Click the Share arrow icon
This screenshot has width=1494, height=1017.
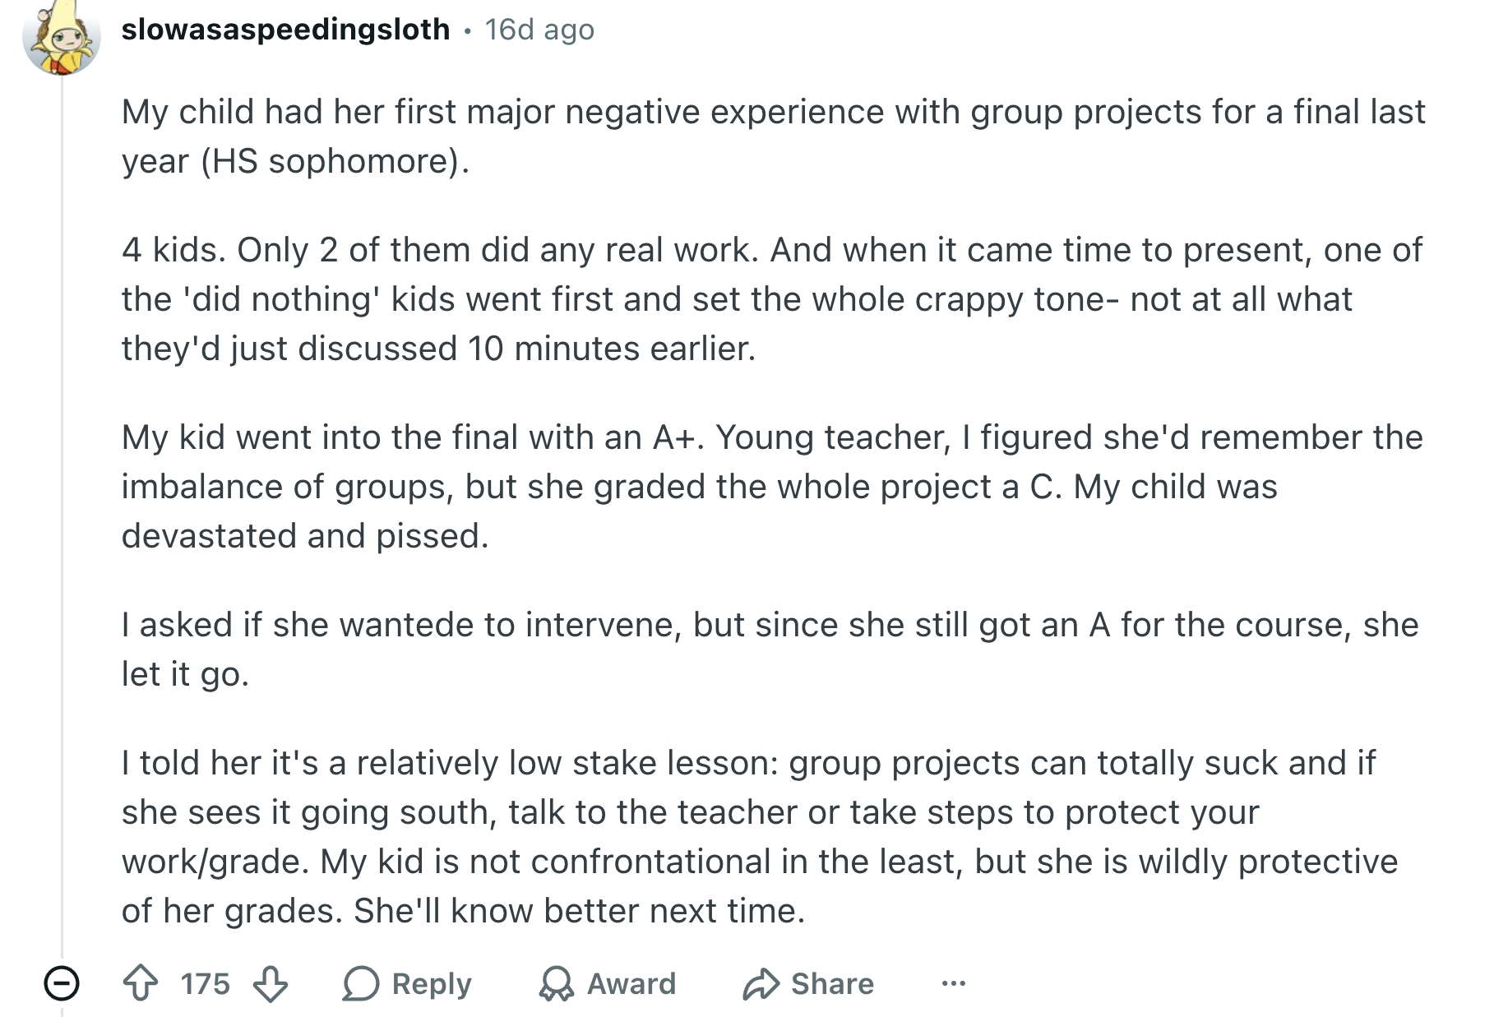click(761, 983)
